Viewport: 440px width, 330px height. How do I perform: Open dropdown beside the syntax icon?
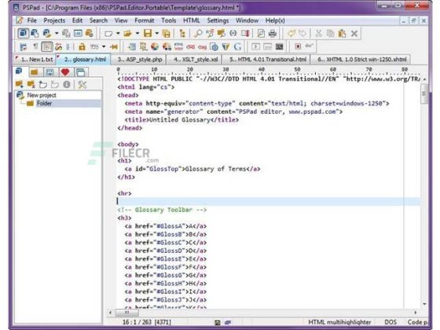tap(104, 46)
